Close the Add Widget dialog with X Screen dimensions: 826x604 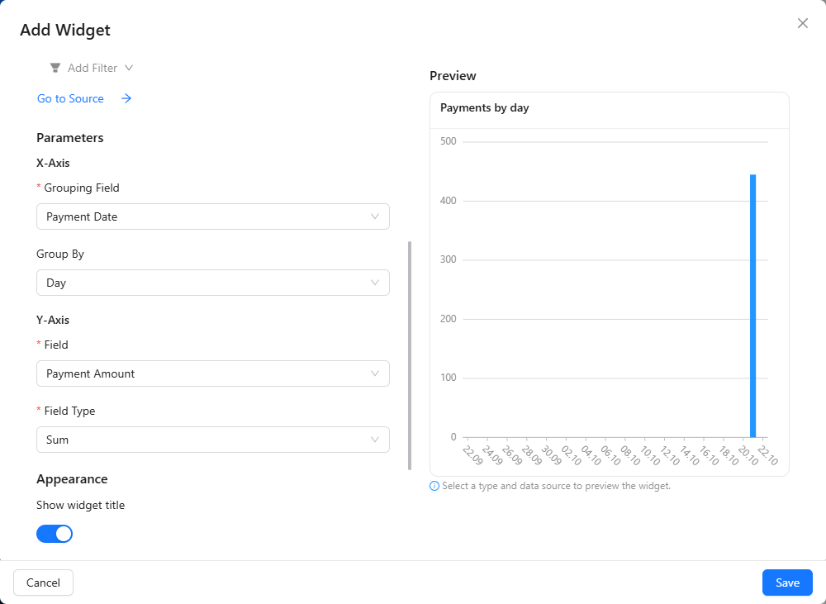pyautogui.click(x=802, y=23)
